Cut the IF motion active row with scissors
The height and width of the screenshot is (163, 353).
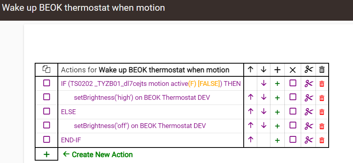[309, 84]
